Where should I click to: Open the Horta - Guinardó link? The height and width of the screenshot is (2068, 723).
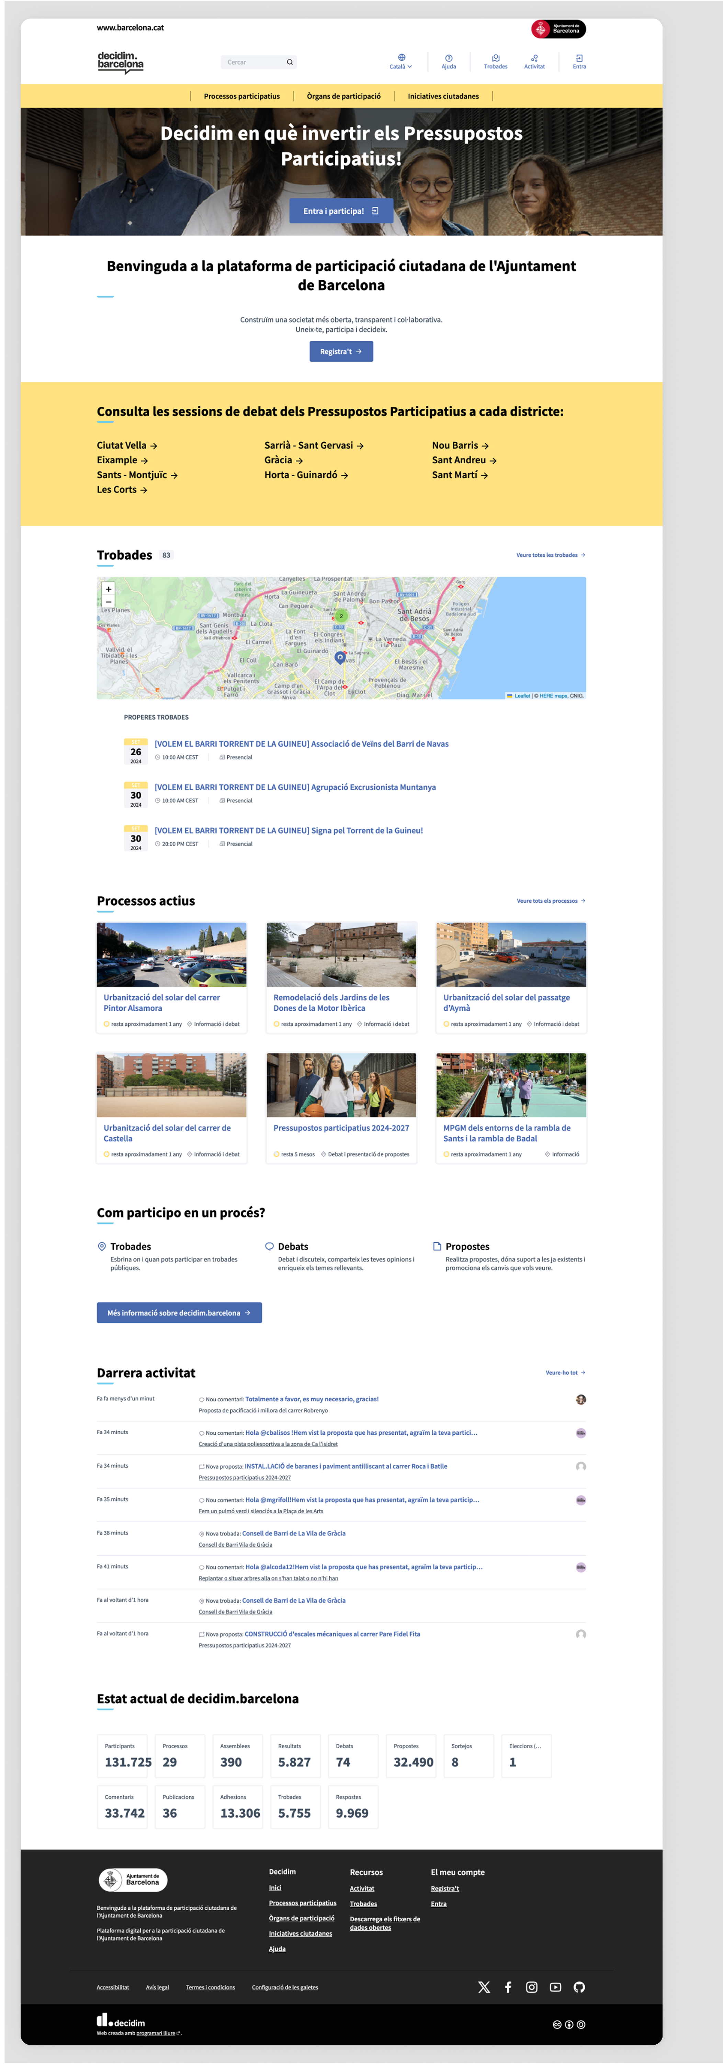point(306,475)
